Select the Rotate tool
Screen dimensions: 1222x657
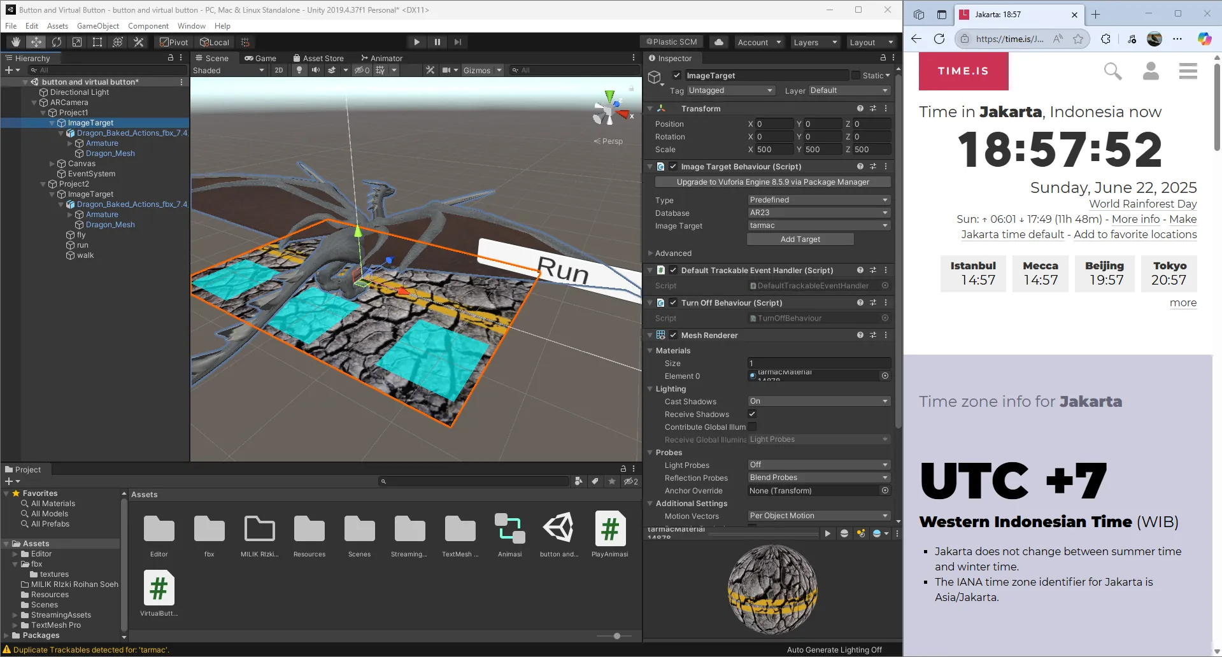(57, 42)
